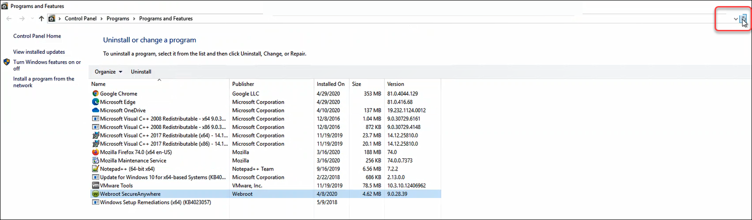Sort by the Version column header
This screenshot has width=752, height=220.
coord(413,84)
